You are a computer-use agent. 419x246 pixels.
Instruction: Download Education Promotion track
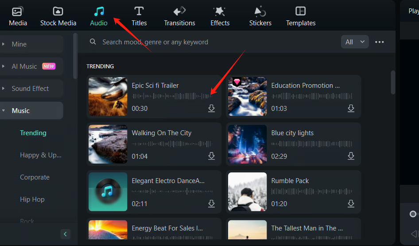click(x=351, y=108)
